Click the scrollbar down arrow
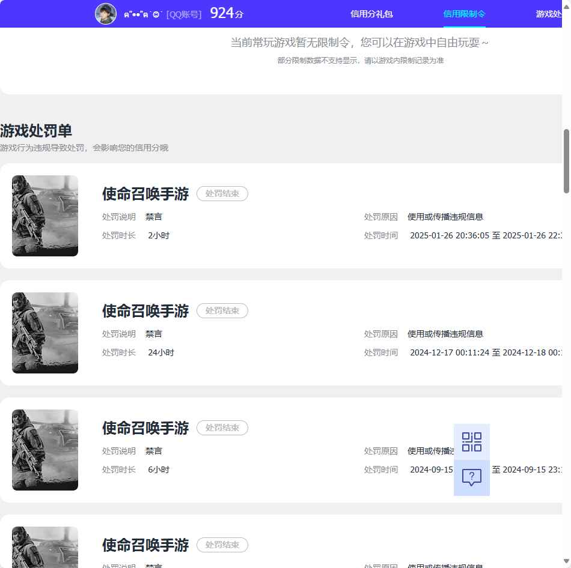Viewport: 571px width, 568px height. pyautogui.click(x=566, y=561)
